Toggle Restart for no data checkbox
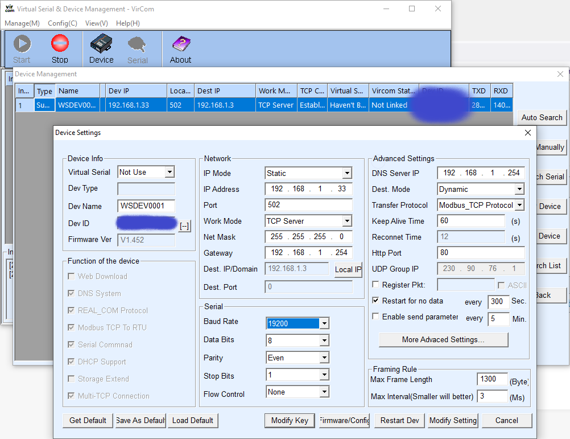The height and width of the screenshot is (439, 570). (376, 301)
